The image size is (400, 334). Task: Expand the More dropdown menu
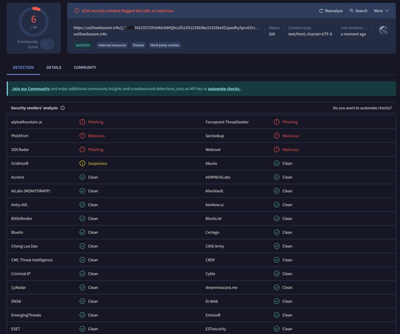(381, 11)
